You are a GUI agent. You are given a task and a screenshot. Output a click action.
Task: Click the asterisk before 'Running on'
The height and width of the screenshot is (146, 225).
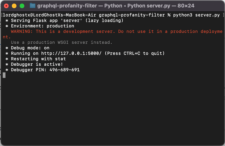7,53
